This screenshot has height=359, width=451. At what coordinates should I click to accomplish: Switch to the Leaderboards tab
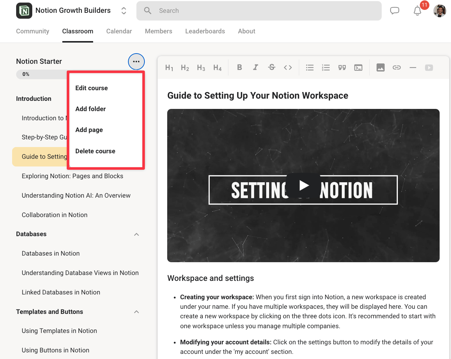205,31
